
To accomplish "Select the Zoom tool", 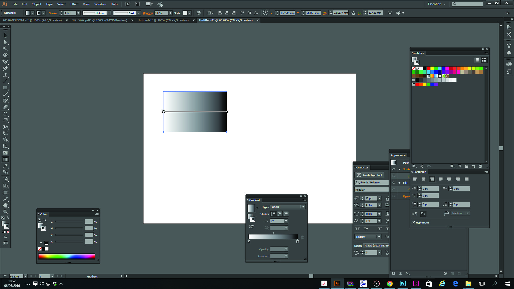I will tap(5, 212).
